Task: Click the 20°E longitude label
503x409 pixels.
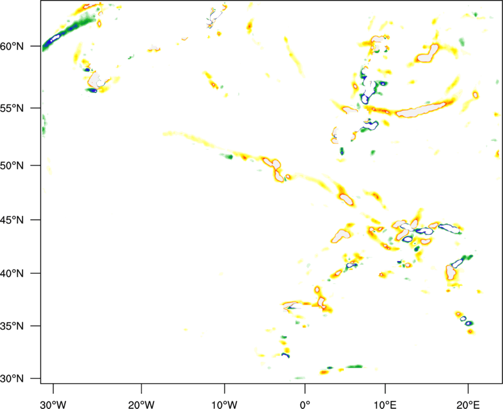Action: point(468,405)
